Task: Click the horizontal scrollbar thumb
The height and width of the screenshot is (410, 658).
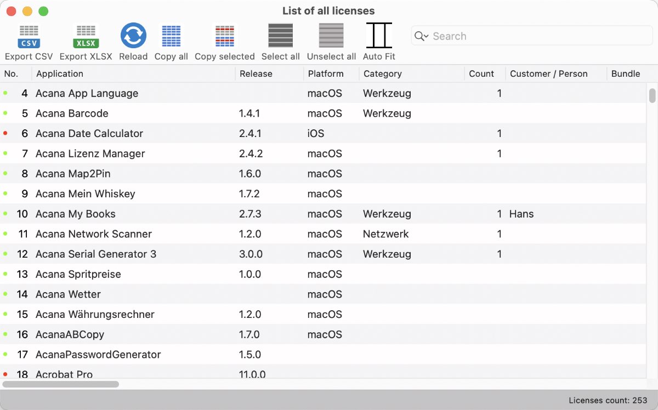Action: tap(61, 384)
